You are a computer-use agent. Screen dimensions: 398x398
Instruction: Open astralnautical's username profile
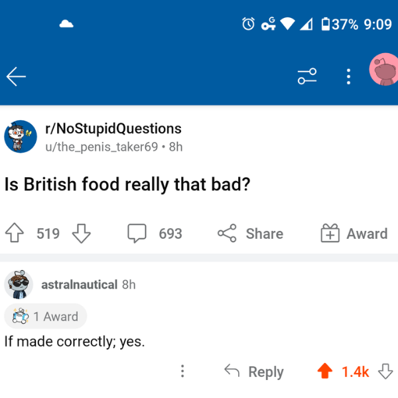(79, 285)
